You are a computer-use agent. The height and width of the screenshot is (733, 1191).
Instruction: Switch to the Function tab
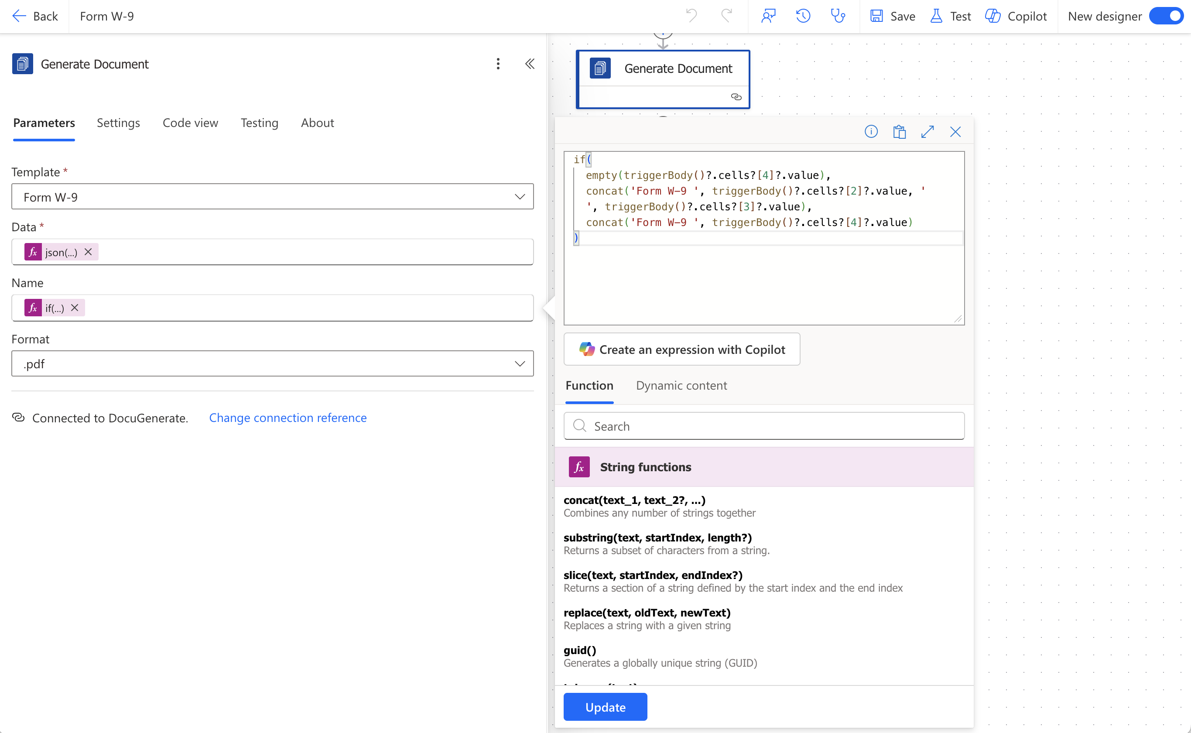click(x=589, y=385)
